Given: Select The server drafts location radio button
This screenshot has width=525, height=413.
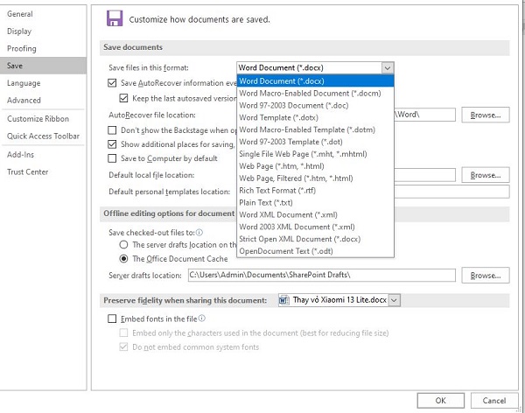Looking at the screenshot, I should tap(123, 244).
